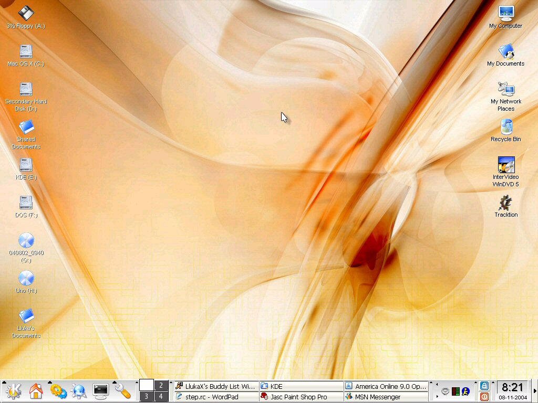This screenshot has width=538, height=403.
Task: Switch to the KDE taskbar button
Action: tap(301, 386)
